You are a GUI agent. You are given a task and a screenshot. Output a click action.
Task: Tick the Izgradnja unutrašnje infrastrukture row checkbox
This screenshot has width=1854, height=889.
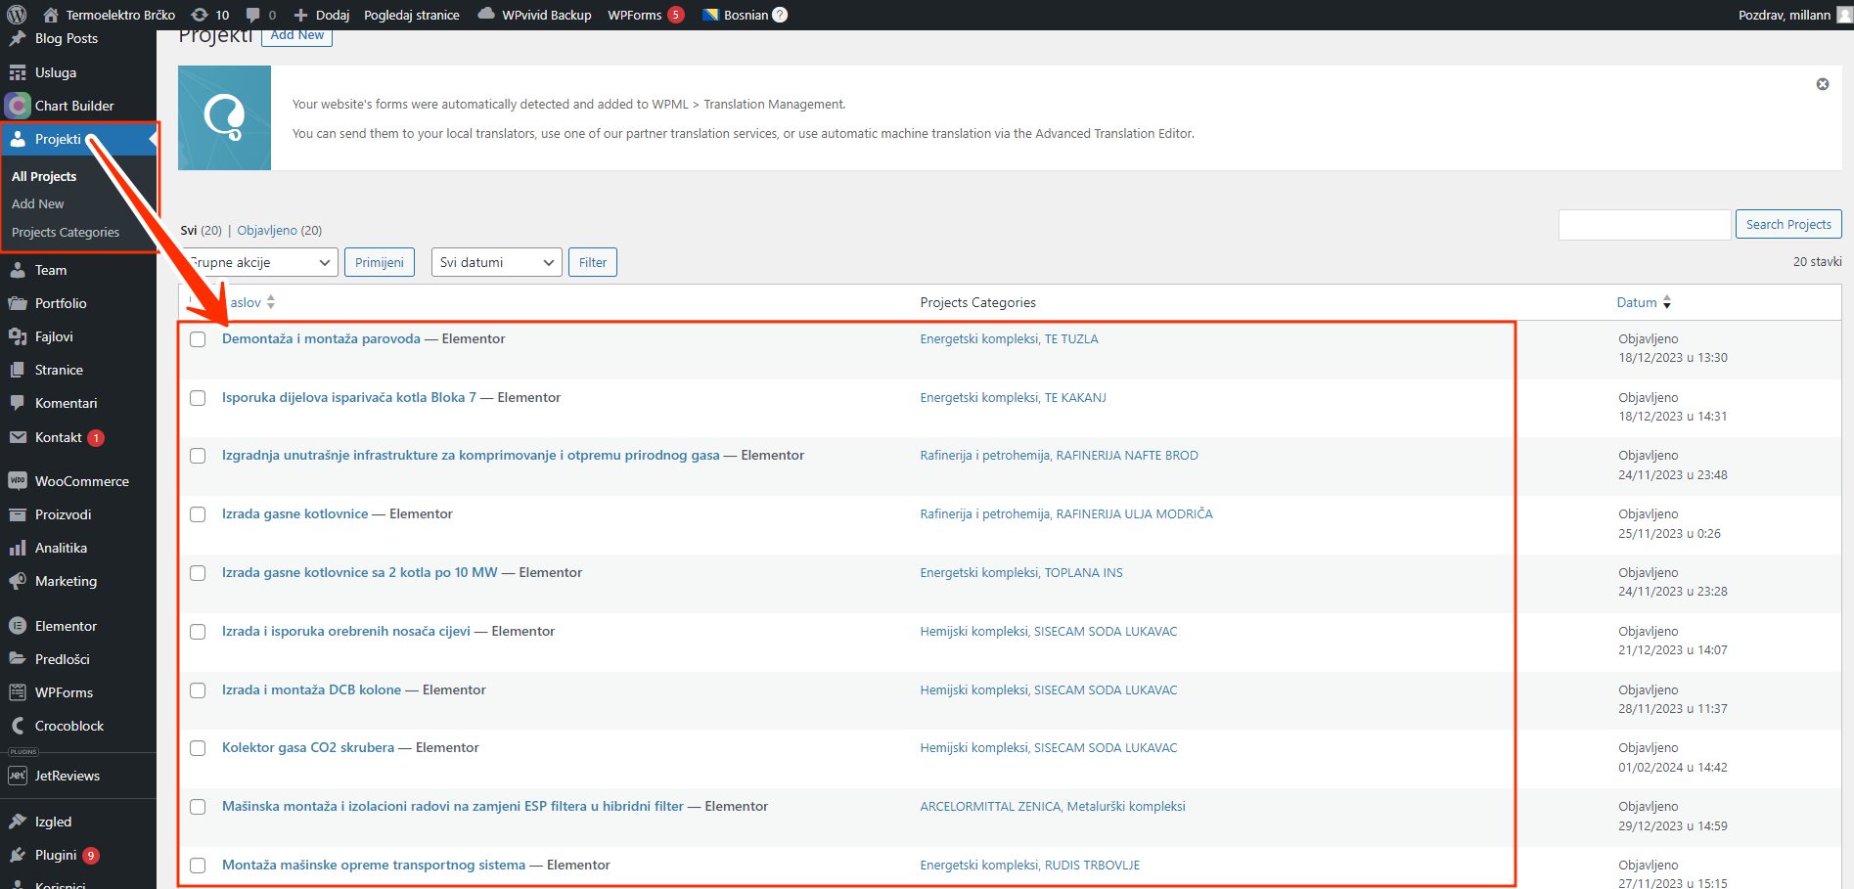click(198, 456)
